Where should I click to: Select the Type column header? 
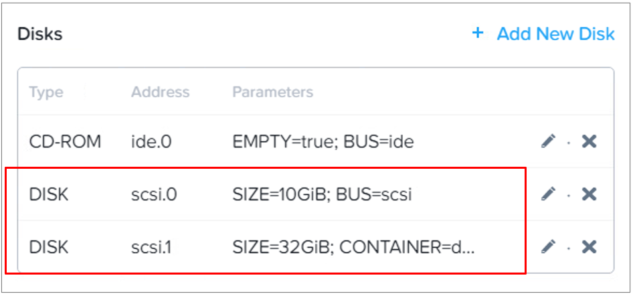coord(46,92)
